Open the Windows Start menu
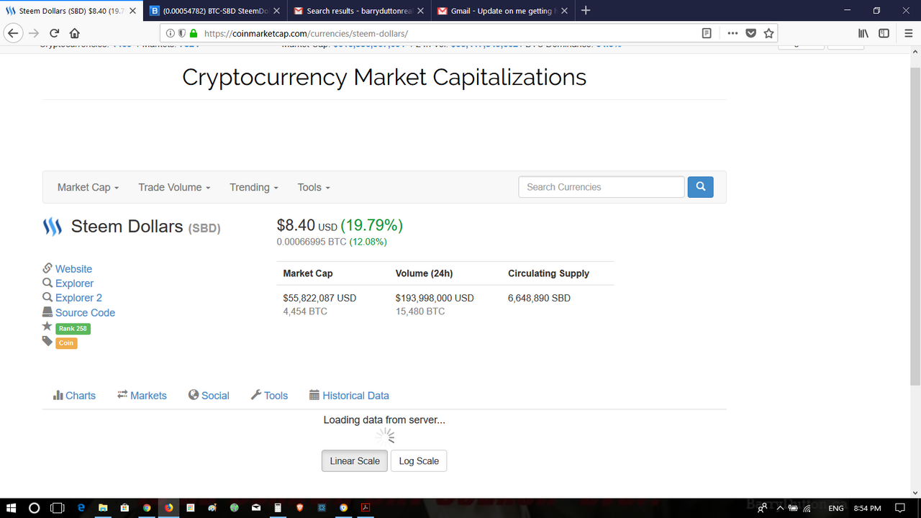The height and width of the screenshot is (518, 921). click(12, 508)
